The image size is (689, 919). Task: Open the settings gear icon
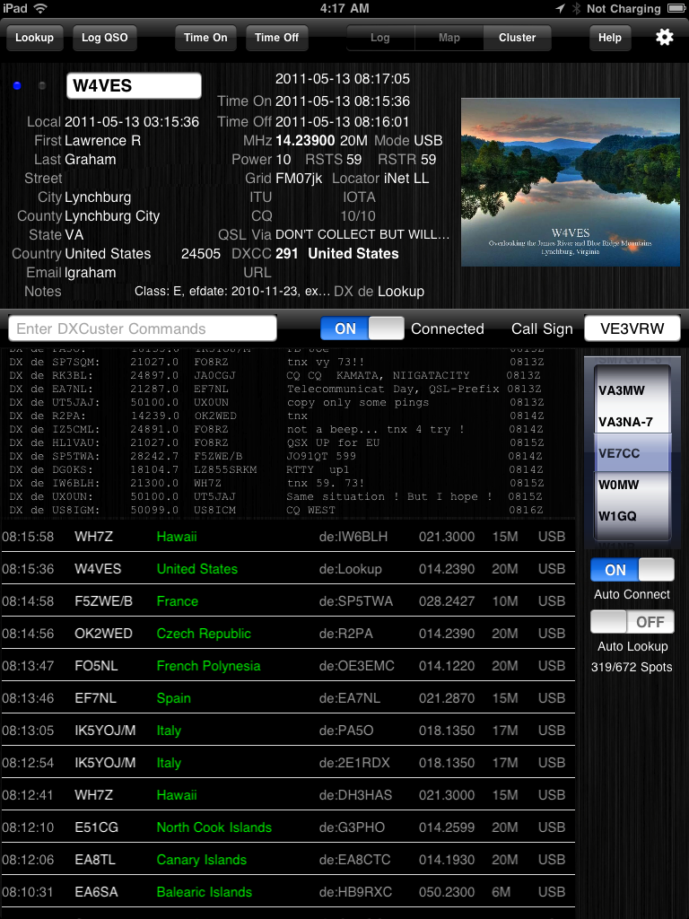[664, 38]
